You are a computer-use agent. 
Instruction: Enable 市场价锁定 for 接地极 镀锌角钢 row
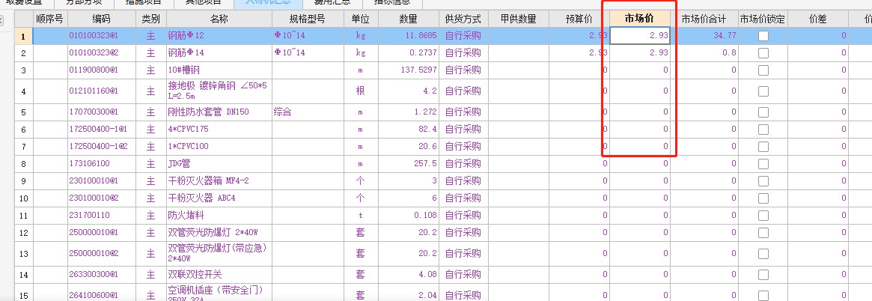pyautogui.click(x=763, y=91)
